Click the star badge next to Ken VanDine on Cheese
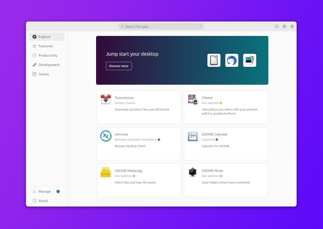 click(221, 103)
